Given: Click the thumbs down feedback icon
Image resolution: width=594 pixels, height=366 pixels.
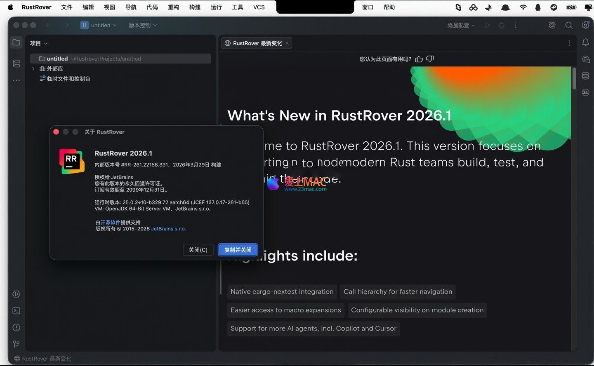Looking at the screenshot, I should (430, 59).
